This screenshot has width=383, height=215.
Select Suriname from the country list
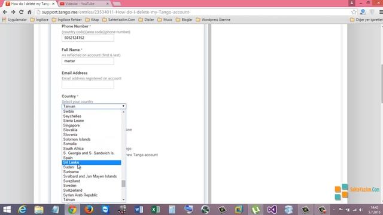pos(92,171)
